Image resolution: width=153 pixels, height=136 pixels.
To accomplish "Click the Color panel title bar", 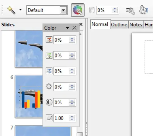I will [x=61, y=28].
